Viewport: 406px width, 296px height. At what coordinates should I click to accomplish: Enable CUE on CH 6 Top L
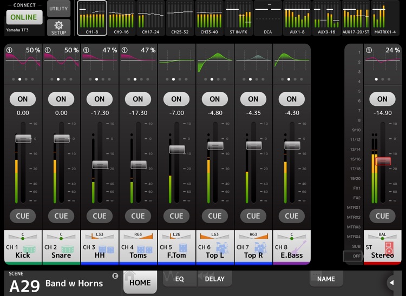(215, 216)
